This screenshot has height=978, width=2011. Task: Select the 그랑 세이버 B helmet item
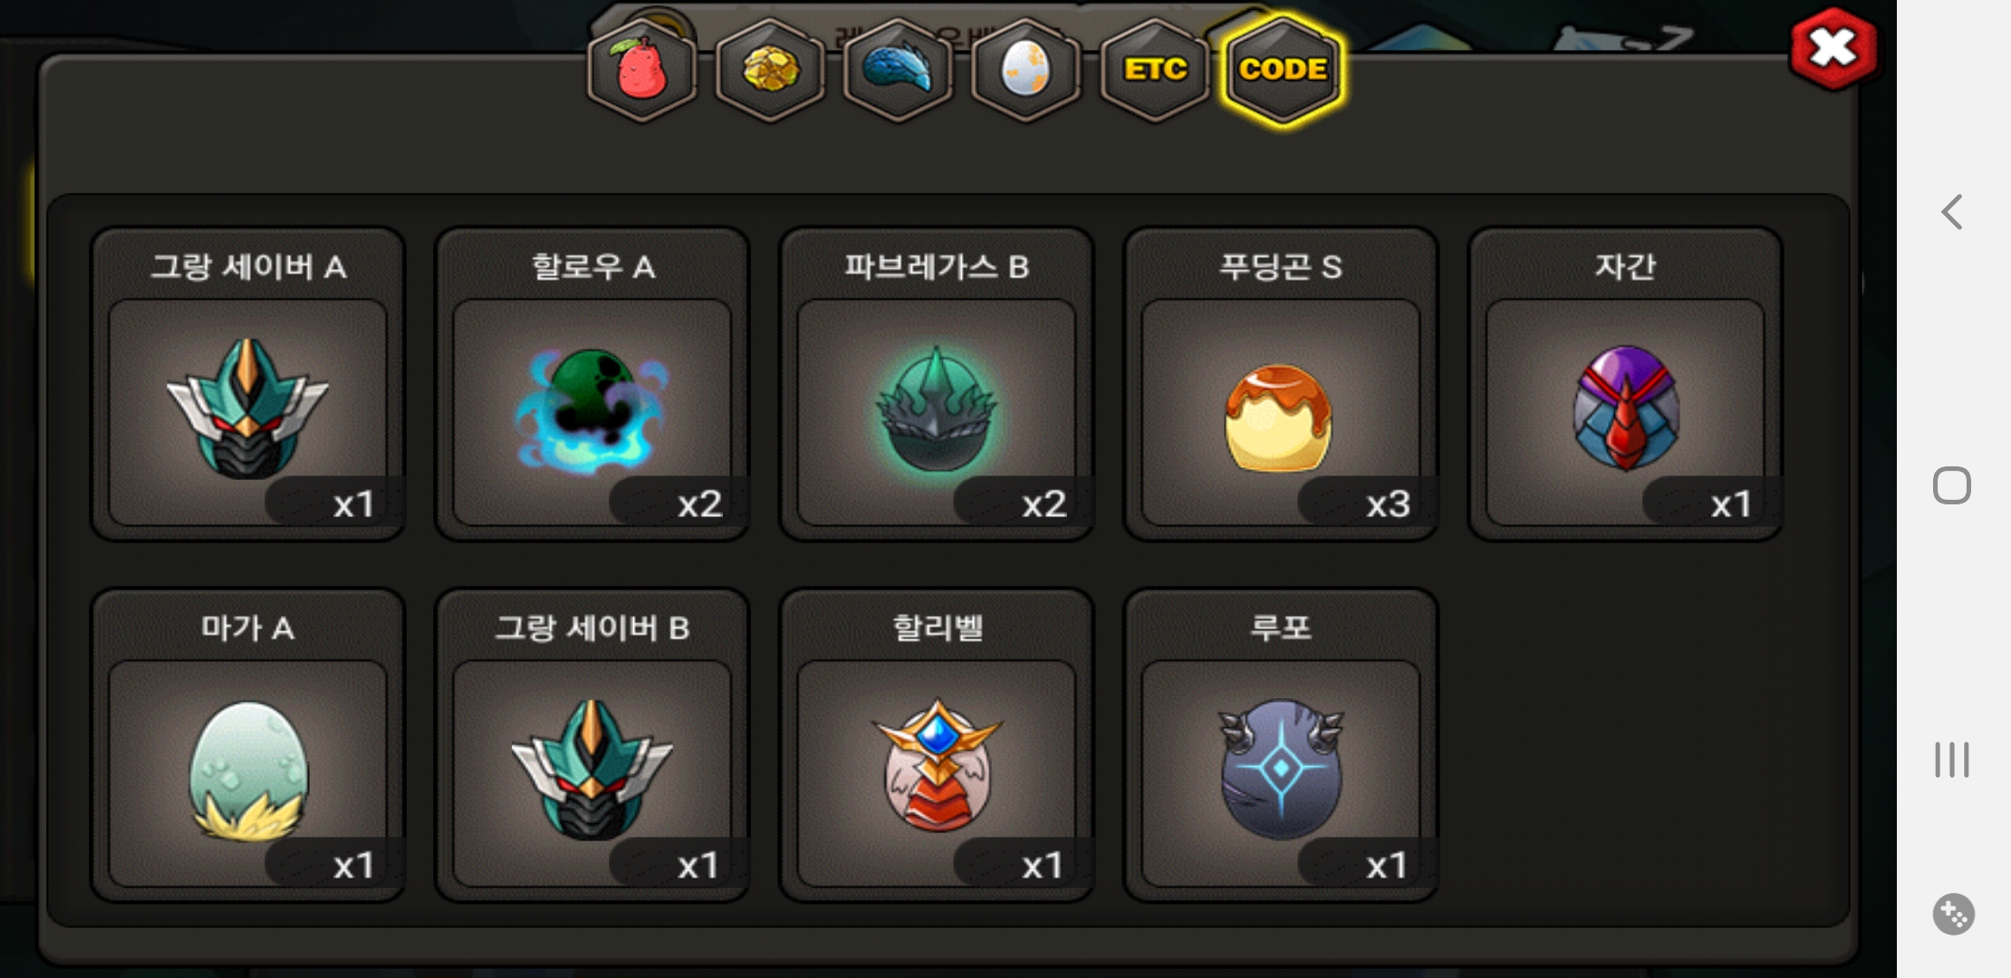point(592,745)
